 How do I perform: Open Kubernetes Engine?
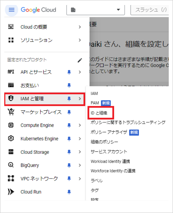click(39, 139)
